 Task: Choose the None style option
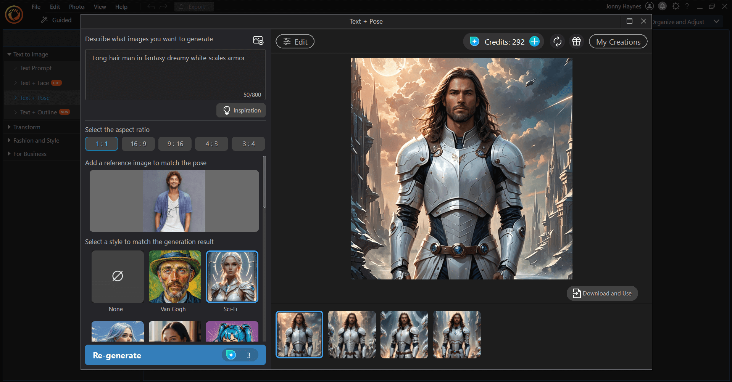(117, 277)
